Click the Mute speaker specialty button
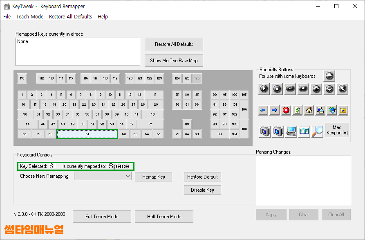 [343, 89]
